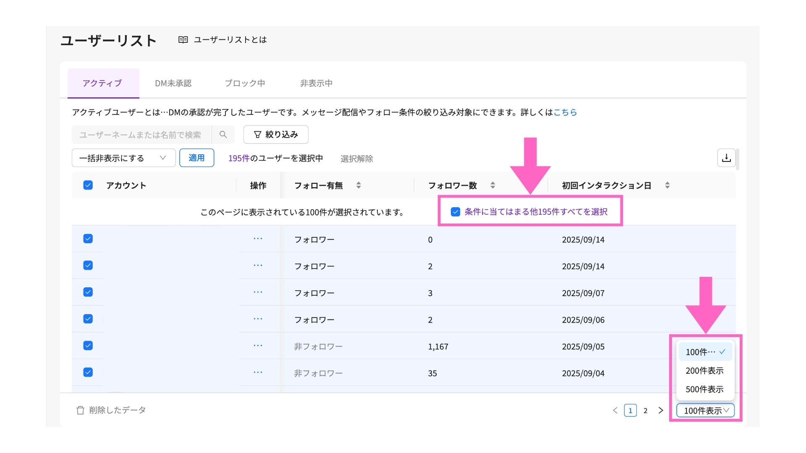Click the trash icon for 削除したデータ
The height and width of the screenshot is (453, 806).
[80, 410]
